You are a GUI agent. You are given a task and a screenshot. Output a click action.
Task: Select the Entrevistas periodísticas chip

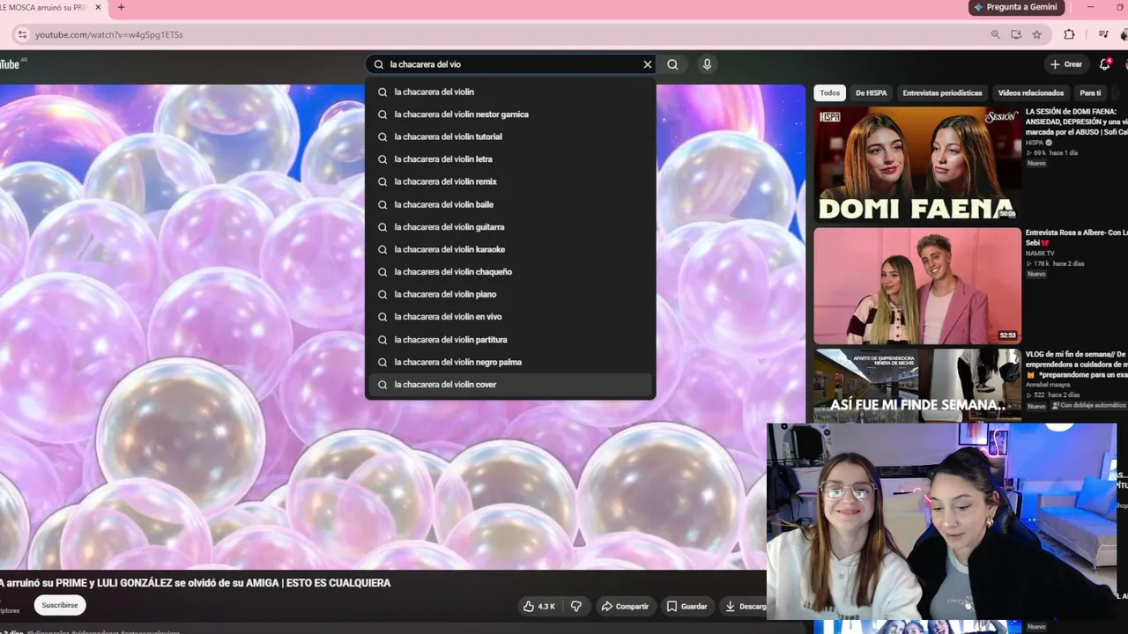coord(942,92)
